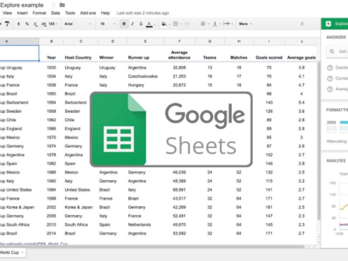Click the document title Explore example

[x=22, y=5]
